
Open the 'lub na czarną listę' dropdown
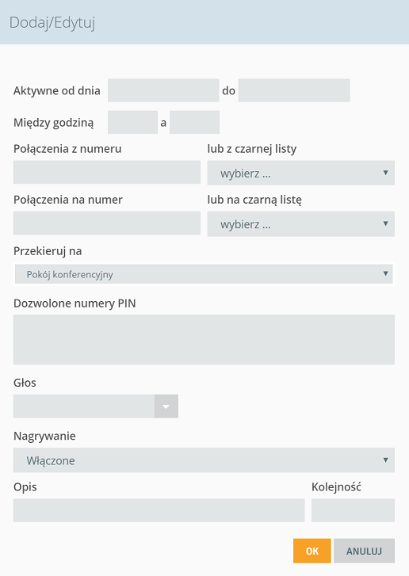[301, 223]
